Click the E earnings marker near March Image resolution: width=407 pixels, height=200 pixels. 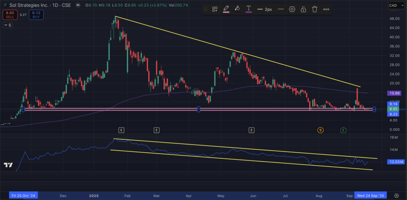(156, 130)
